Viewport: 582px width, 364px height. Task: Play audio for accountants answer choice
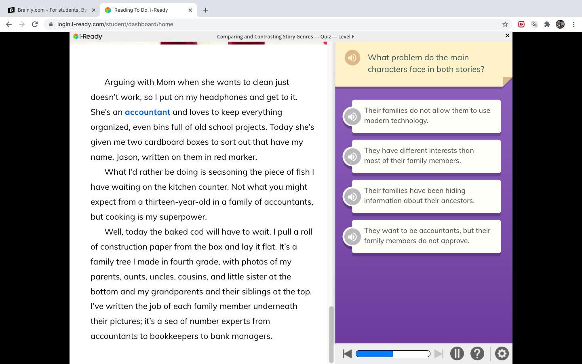point(352,237)
